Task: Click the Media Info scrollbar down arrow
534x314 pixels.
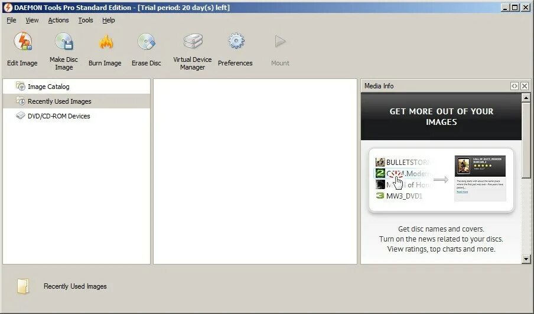Action: (526, 259)
